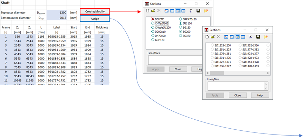The height and width of the screenshot is (139, 306).
Task: Select list view icon in DELETE-list Sections window
Action: tap(178, 11)
